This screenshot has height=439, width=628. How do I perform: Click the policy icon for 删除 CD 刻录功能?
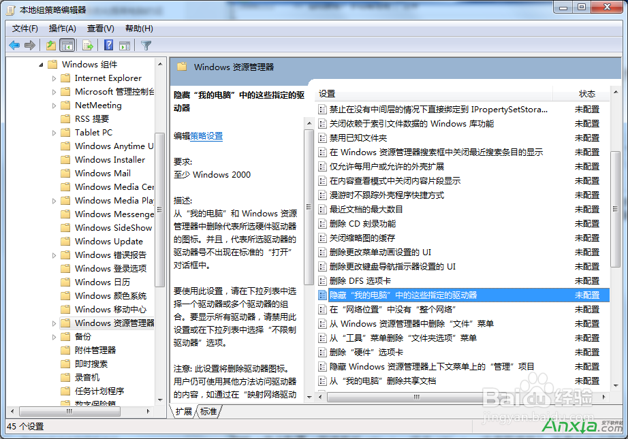click(x=322, y=224)
